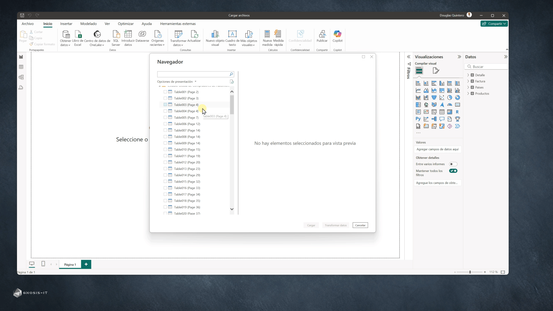Select the stacked bar chart visual
Image resolution: width=553 pixels, height=311 pixels.
tap(418, 83)
